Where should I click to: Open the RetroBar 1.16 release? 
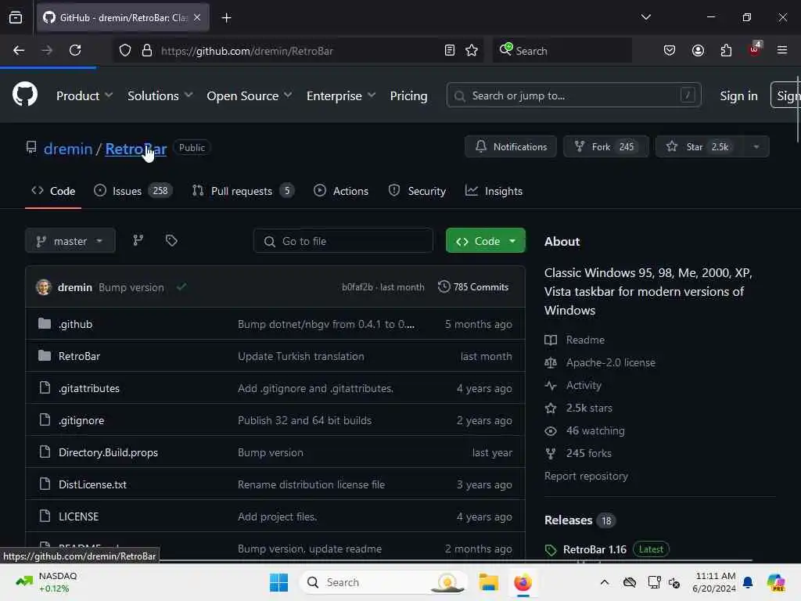pos(594,549)
